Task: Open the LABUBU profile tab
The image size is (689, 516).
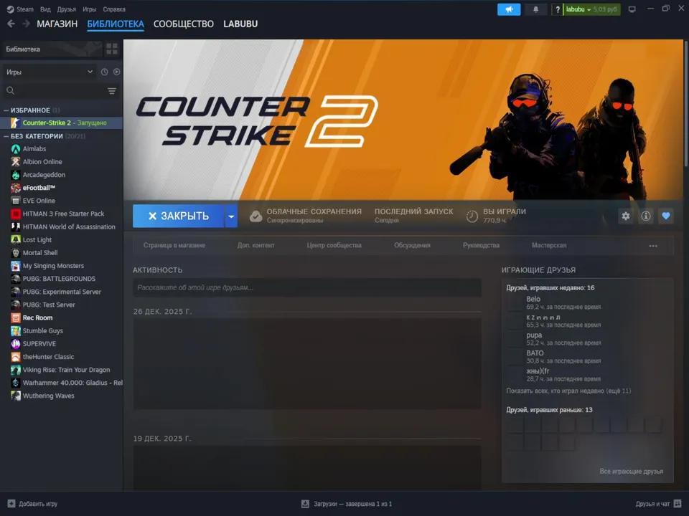Action: (x=240, y=24)
